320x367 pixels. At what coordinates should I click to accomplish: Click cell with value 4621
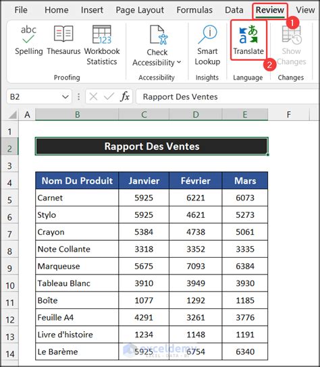pos(196,215)
